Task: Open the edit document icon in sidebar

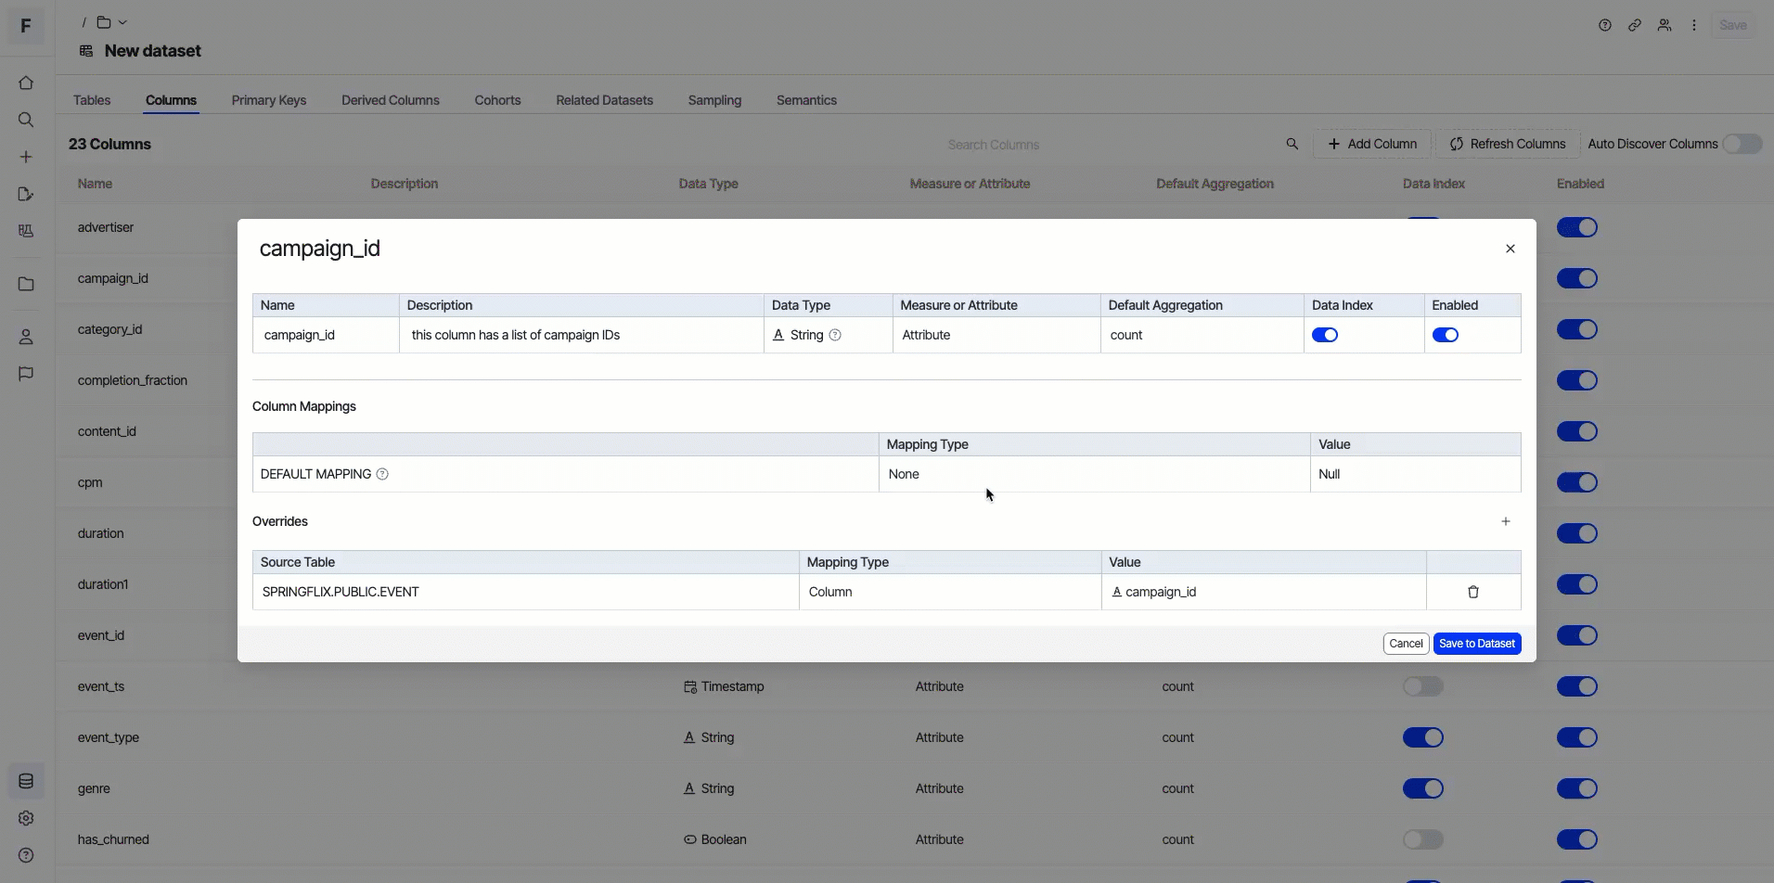Action: (26, 194)
